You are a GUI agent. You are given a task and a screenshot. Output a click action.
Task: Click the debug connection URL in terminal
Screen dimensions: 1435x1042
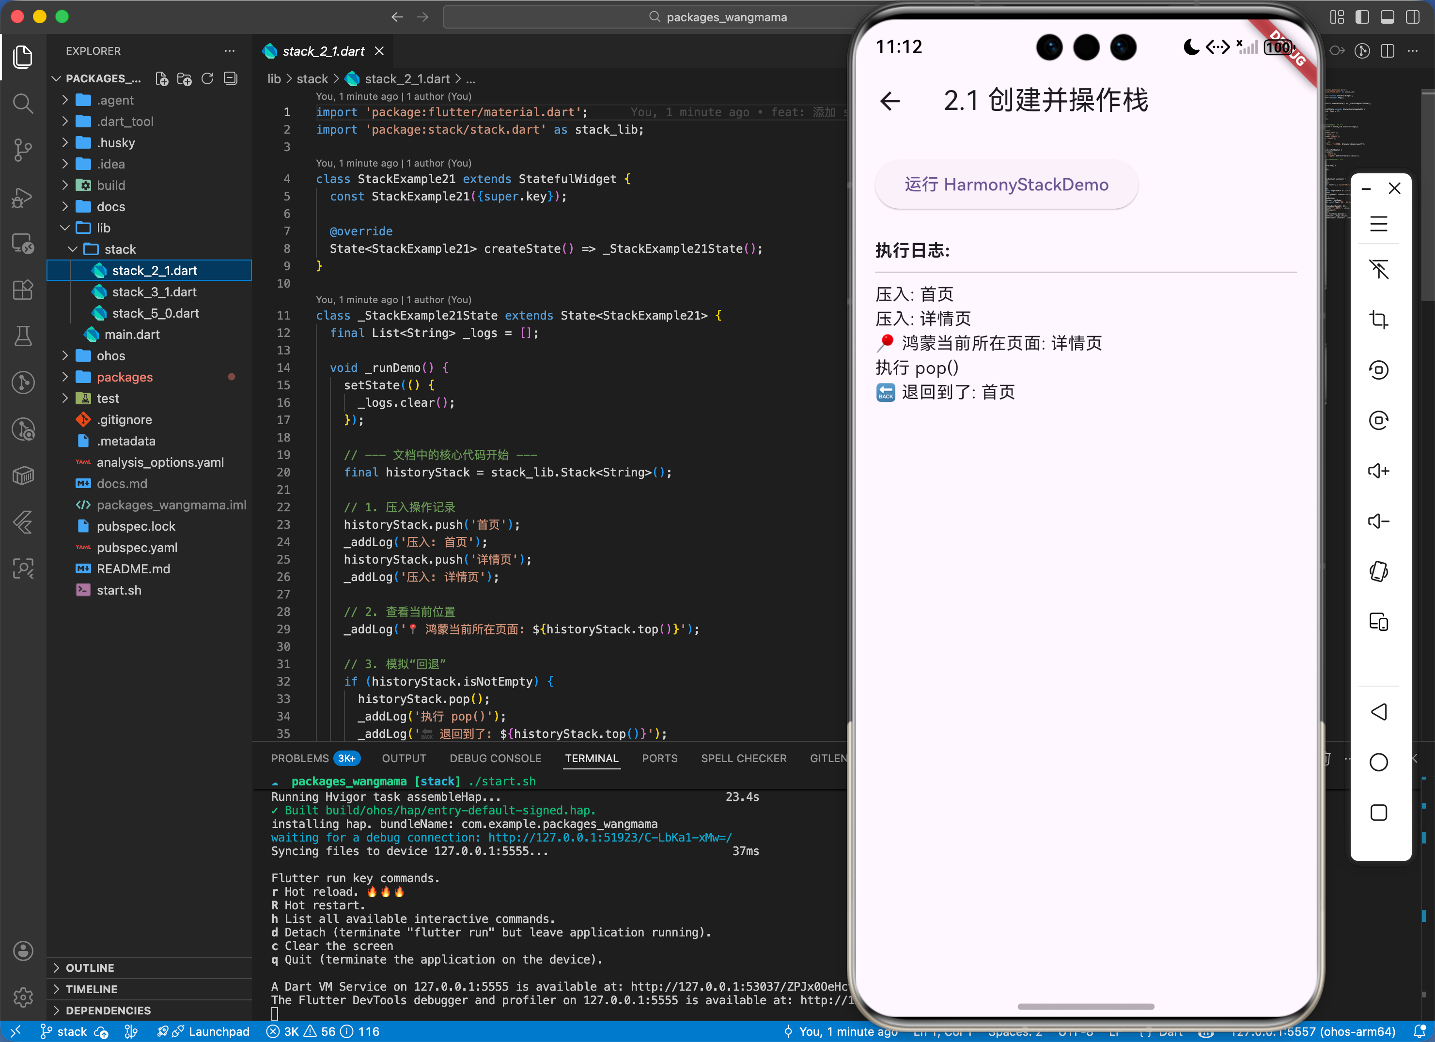click(609, 837)
